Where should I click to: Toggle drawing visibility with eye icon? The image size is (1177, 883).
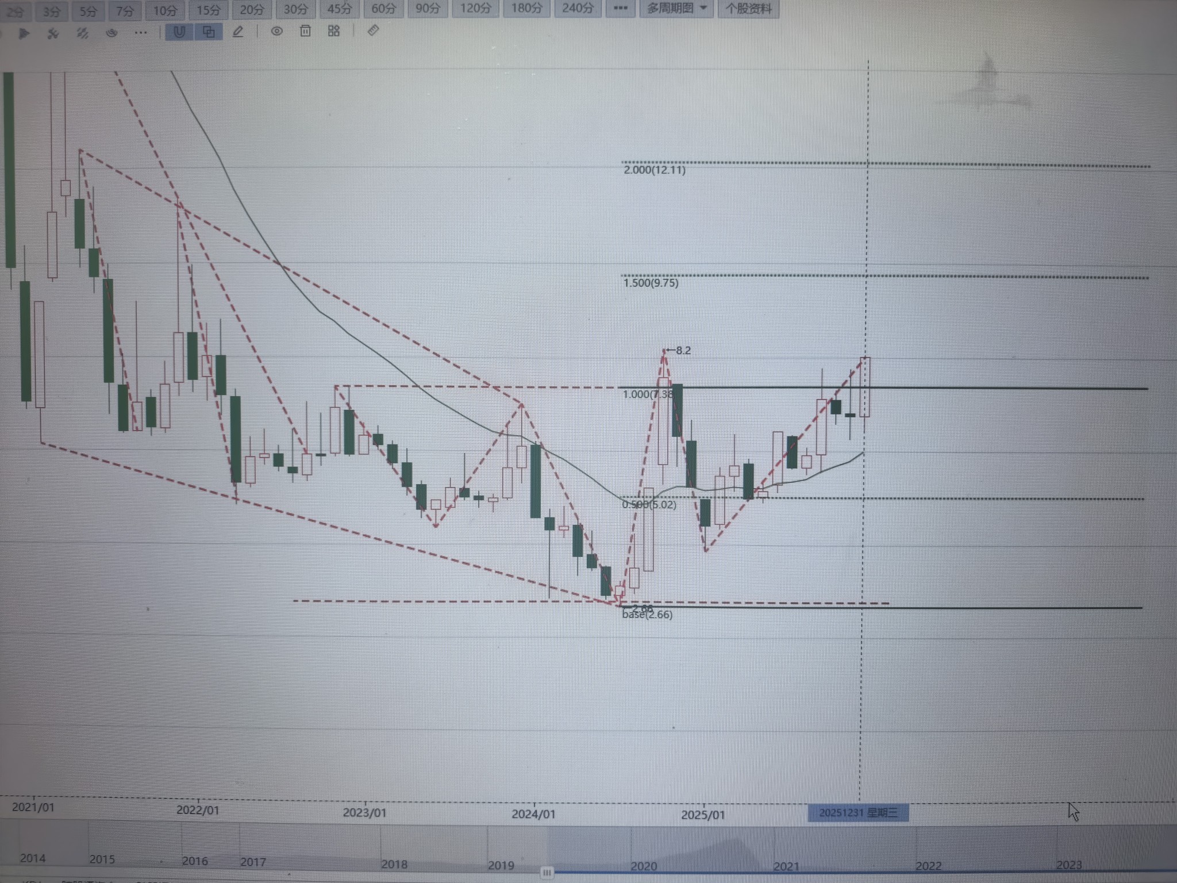(x=276, y=31)
